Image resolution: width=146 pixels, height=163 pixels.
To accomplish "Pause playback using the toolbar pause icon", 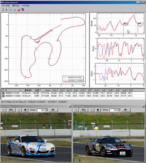I will point(11,10).
